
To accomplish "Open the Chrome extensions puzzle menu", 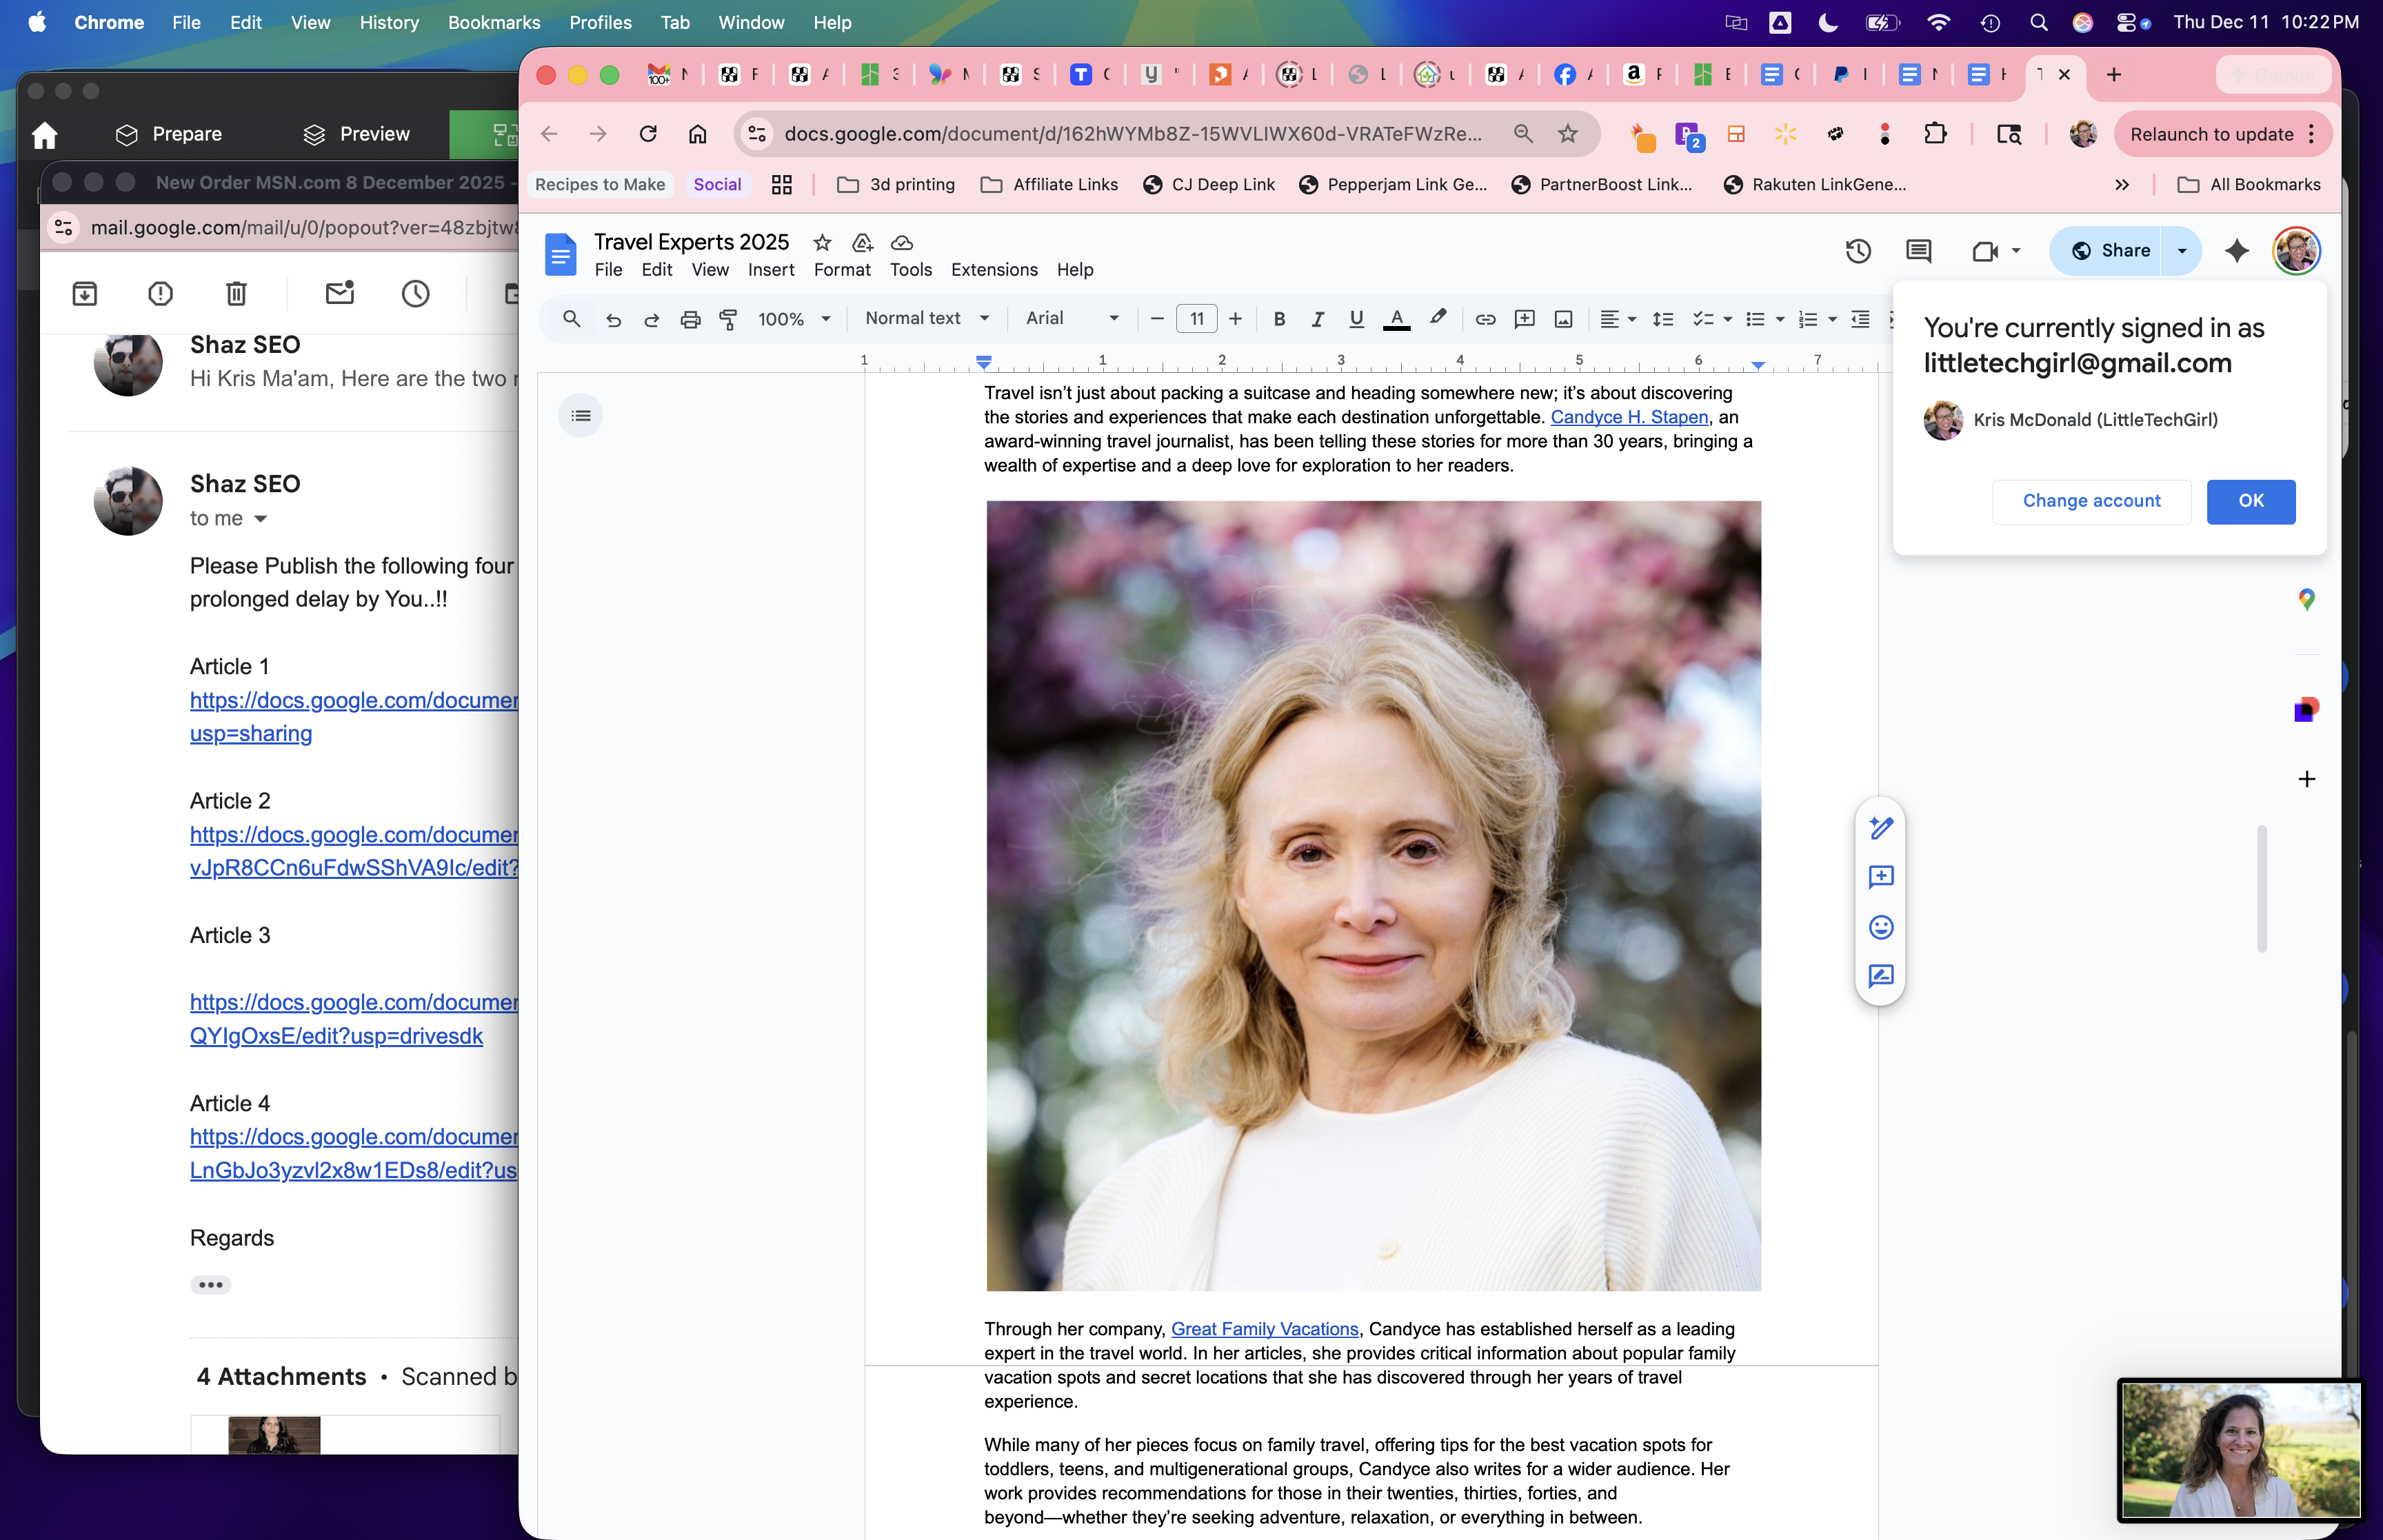I will [x=1935, y=134].
